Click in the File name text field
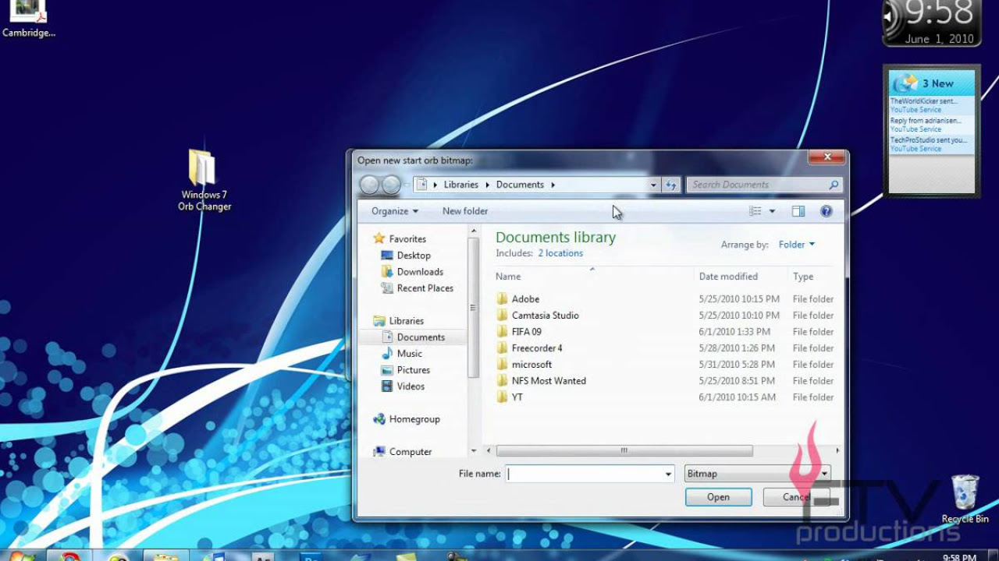This screenshot has width=999, height=561. [584, 474]
